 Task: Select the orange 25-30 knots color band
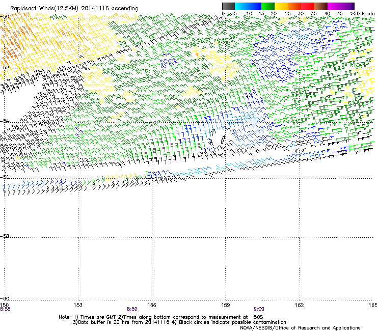(294, 6)
